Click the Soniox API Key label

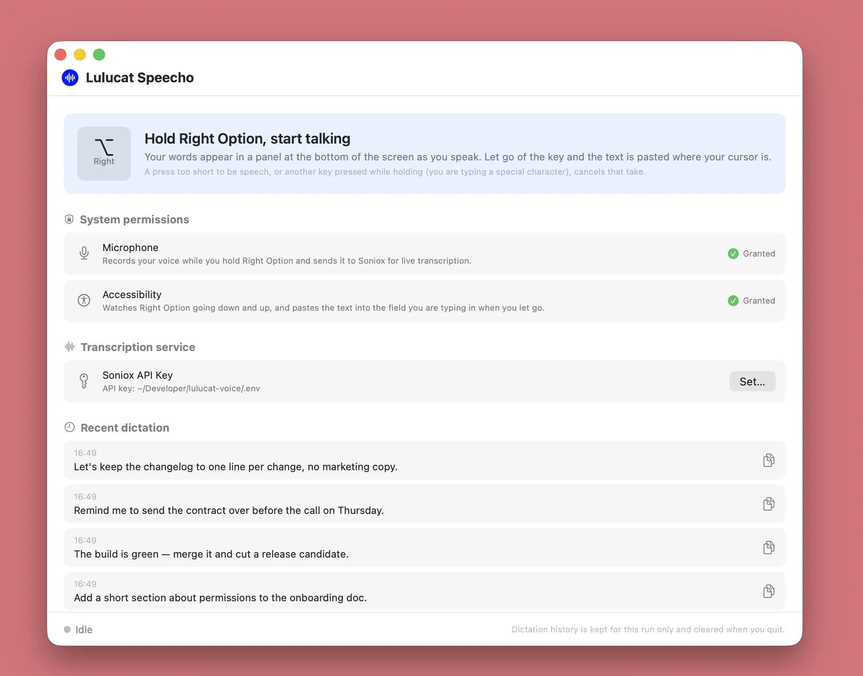[x=138, y=375]
